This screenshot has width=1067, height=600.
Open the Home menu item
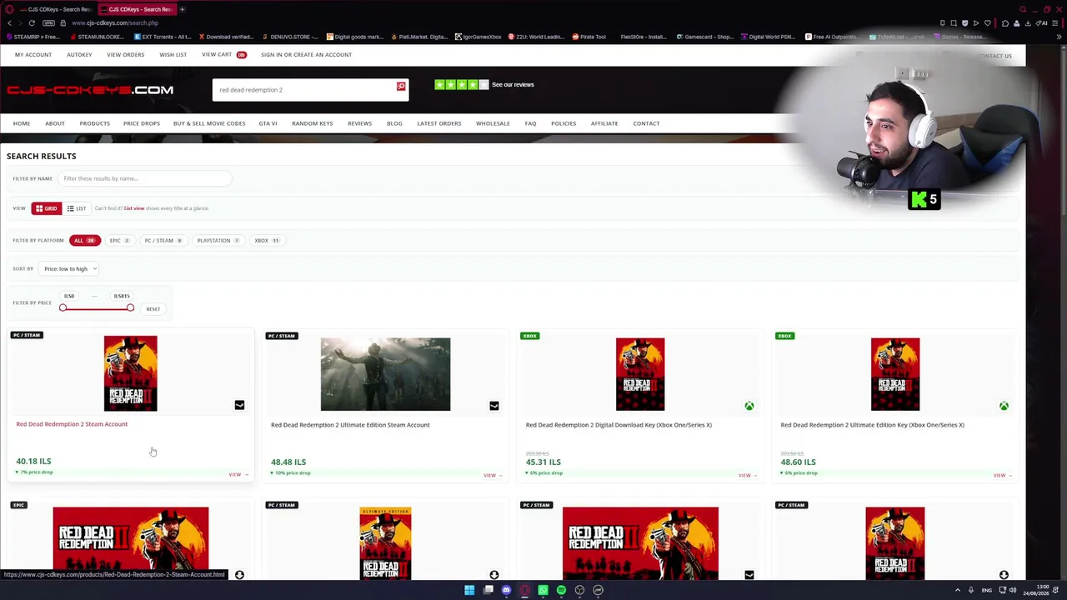point(22,123)
